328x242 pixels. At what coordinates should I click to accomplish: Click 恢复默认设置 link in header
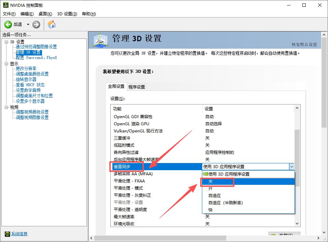(304, 44)
